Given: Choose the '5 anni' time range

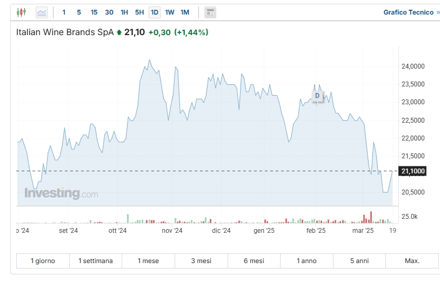Looking at the screenshot, I should point(359,261).
